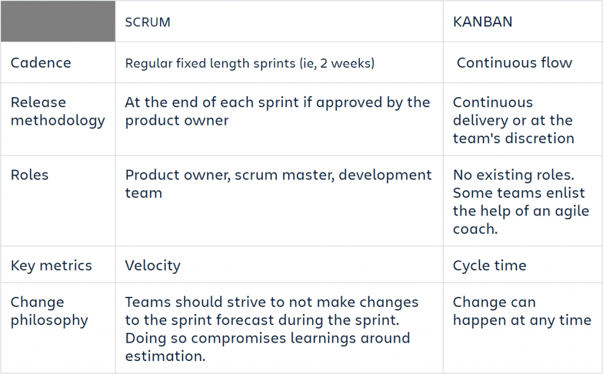This screenshot has height=374, width=603.
Task: Select the Cadence row label
Action: [41, 62]
